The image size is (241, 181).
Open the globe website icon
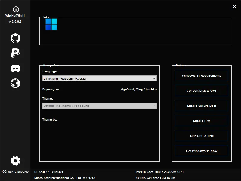click(15, 83)
